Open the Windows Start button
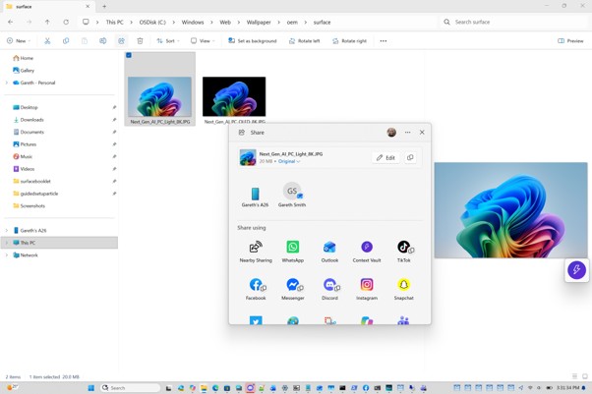The image size is (592, 394). [x=91, y=387]
